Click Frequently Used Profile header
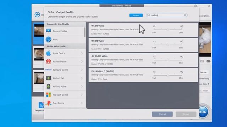This screenshot has width=227, height=127. tap(58, 24)
